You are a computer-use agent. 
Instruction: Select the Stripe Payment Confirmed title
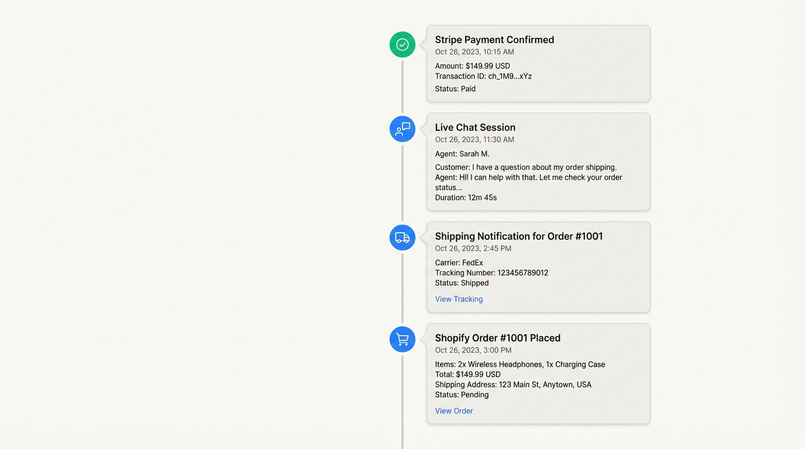pos(494,40)
